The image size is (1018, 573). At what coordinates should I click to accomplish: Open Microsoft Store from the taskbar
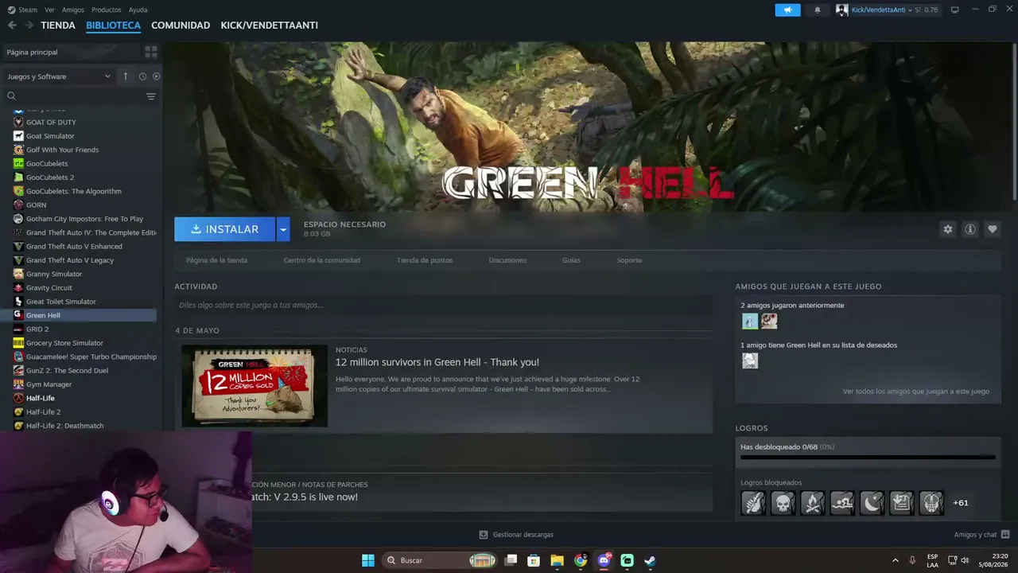[534, 560]
